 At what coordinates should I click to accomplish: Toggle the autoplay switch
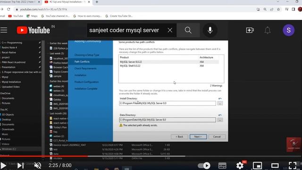pyautogui.click(x=204, y=166)
